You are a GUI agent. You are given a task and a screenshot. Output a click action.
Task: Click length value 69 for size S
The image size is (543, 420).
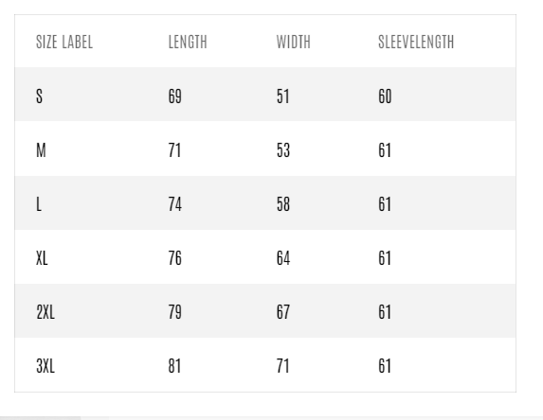(175, 96)
